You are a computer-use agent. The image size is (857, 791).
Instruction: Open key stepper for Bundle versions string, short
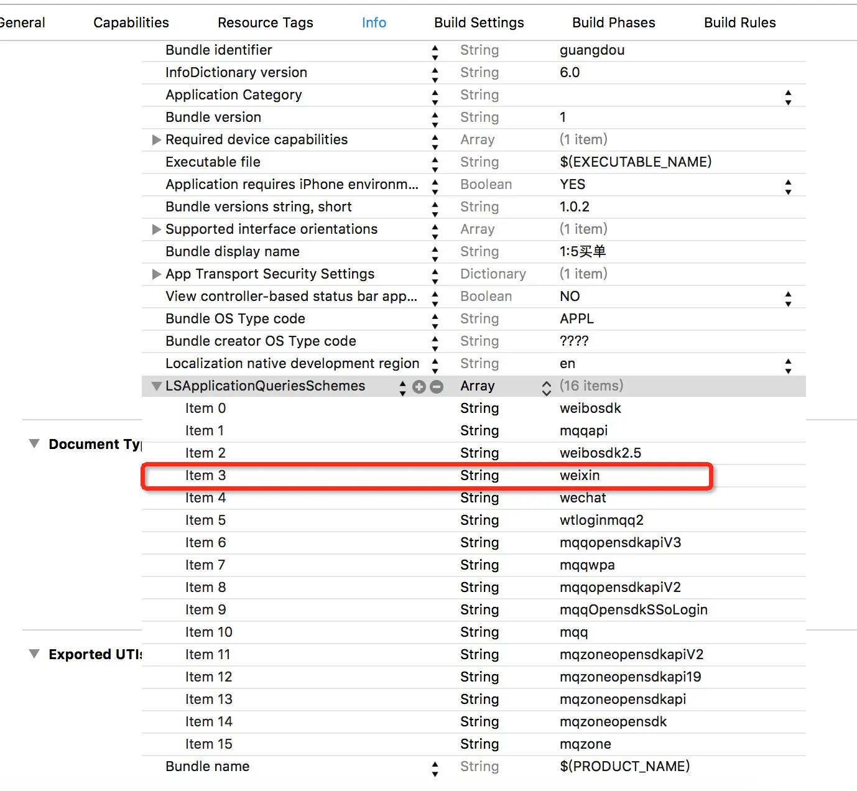point(435,210)
